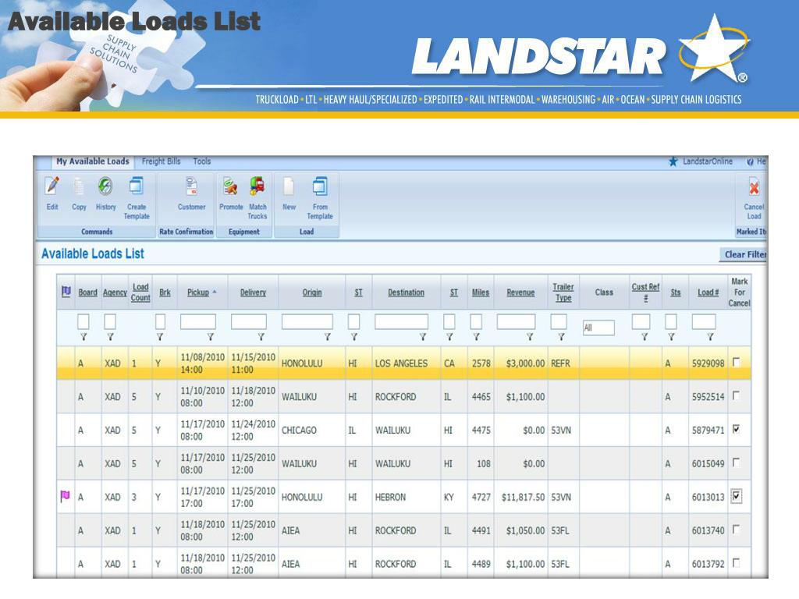Sort by Load # column header
The image size is (799, 599).
click(708, 292)
